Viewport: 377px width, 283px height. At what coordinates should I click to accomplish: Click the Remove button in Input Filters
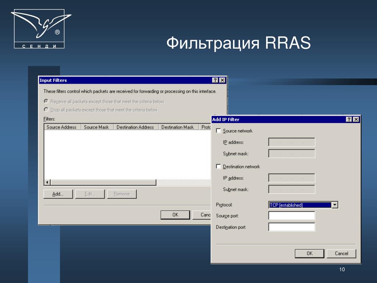click(x=121, y=194)
